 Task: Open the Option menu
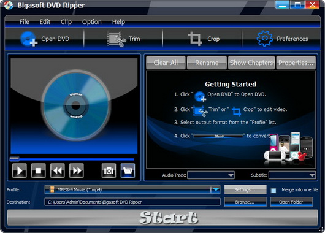[92, 21]
